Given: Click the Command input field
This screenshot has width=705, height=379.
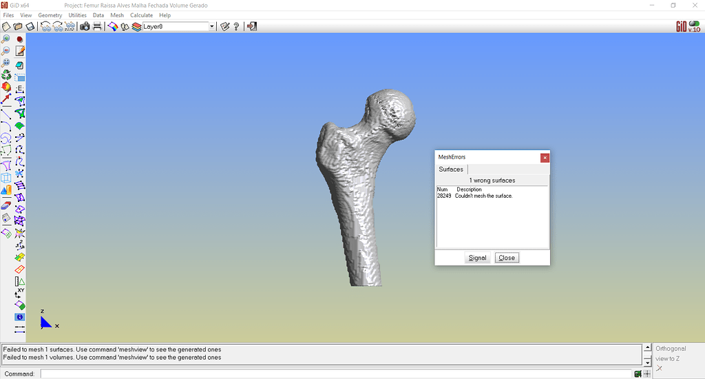Looking at the screenshot, I should click(336, 373).
